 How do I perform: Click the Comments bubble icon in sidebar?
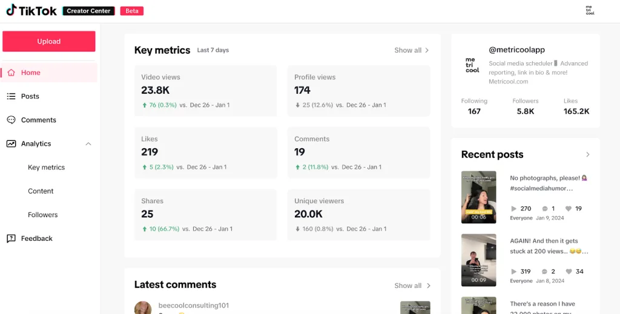pyautogui.click(x=11, y=120)
